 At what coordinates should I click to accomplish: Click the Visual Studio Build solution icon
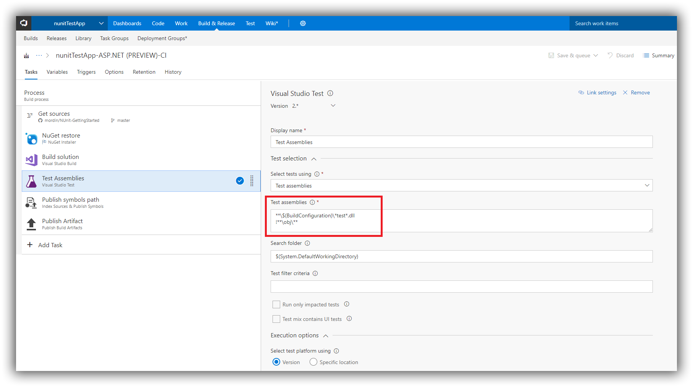click(x=31, y=160)
